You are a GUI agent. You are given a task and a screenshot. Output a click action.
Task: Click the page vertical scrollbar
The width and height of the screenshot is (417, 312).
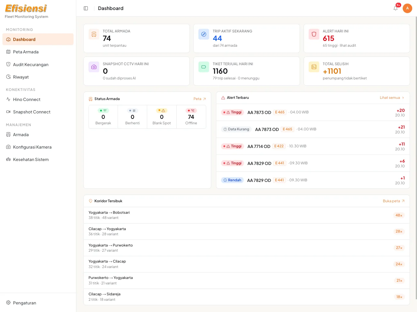coord(416,158)
